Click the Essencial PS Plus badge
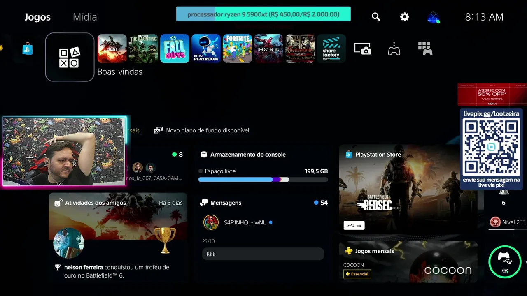The height and width of the screenshot is (296, 527). click(357, 274)
